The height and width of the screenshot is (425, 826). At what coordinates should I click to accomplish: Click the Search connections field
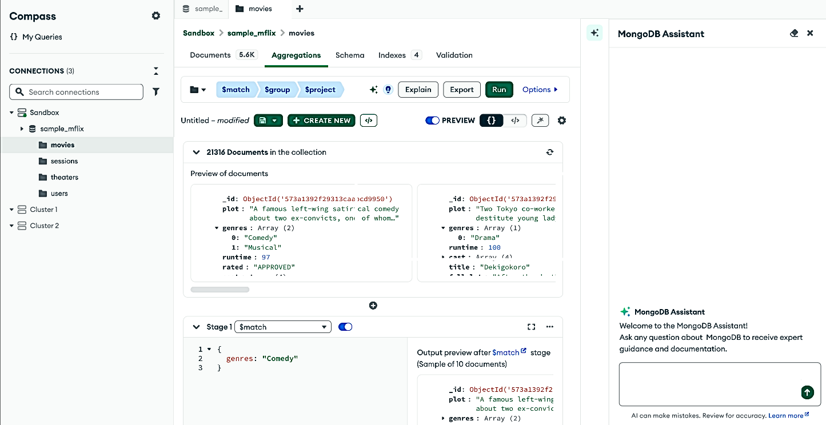76,92
